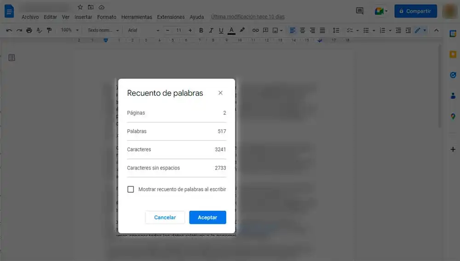Viewport: 460px width, 261px height.
Task: Click the bulleted list icon
Action: click(366, 30)
